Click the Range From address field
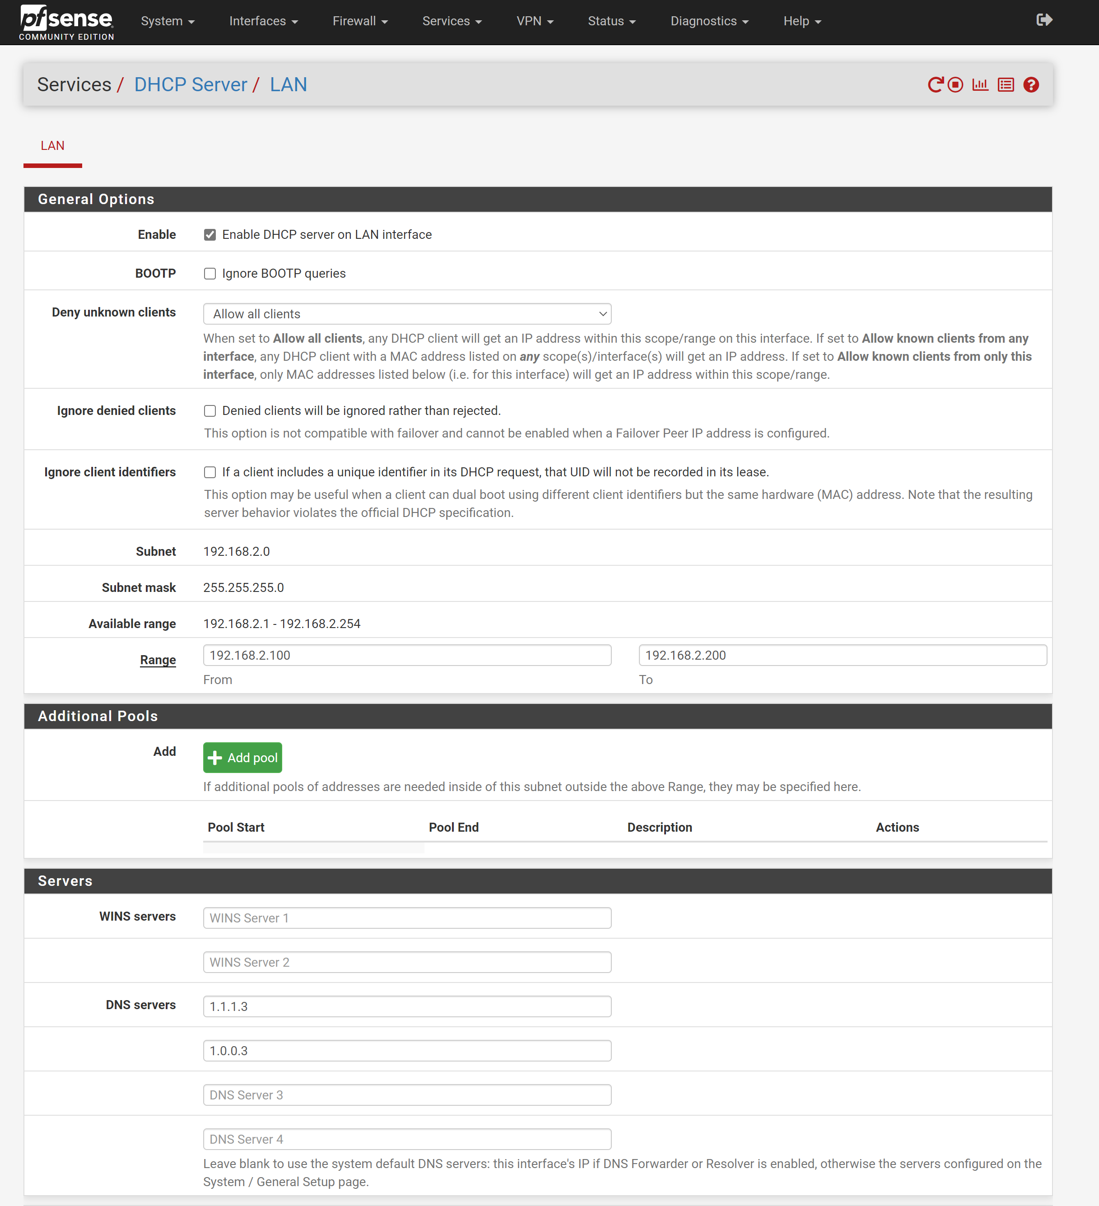 (x=407, y=655)
